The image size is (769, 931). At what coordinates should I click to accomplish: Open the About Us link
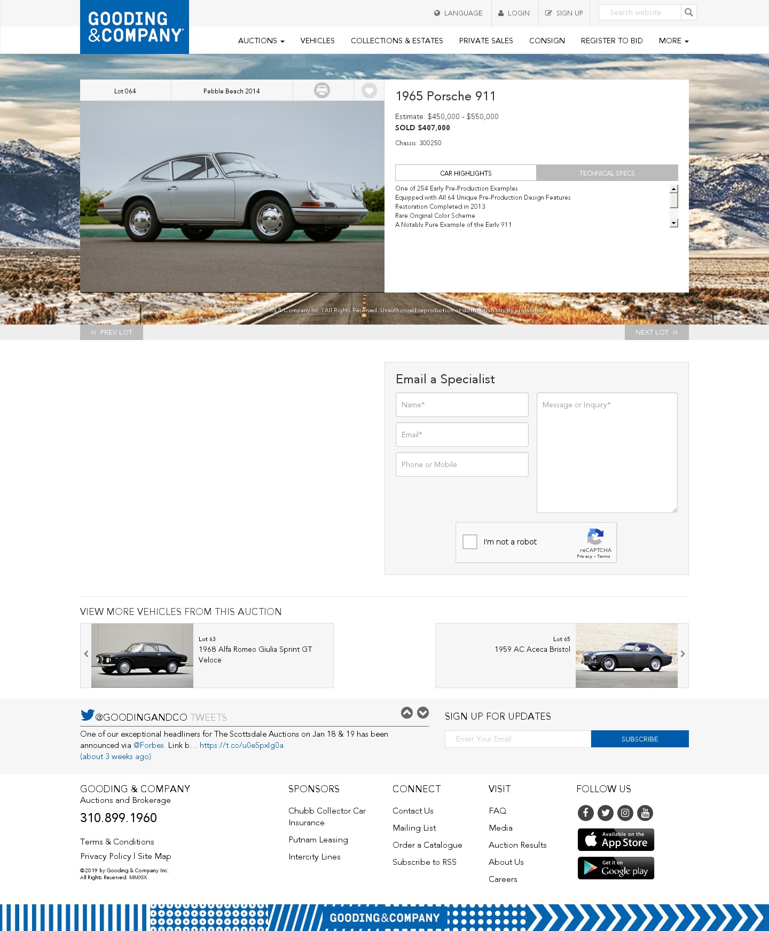click(506, 862)
